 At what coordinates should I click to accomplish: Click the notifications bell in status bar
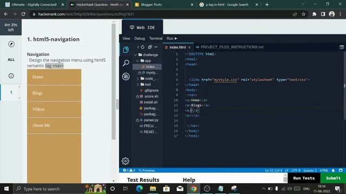pos(333,170)
